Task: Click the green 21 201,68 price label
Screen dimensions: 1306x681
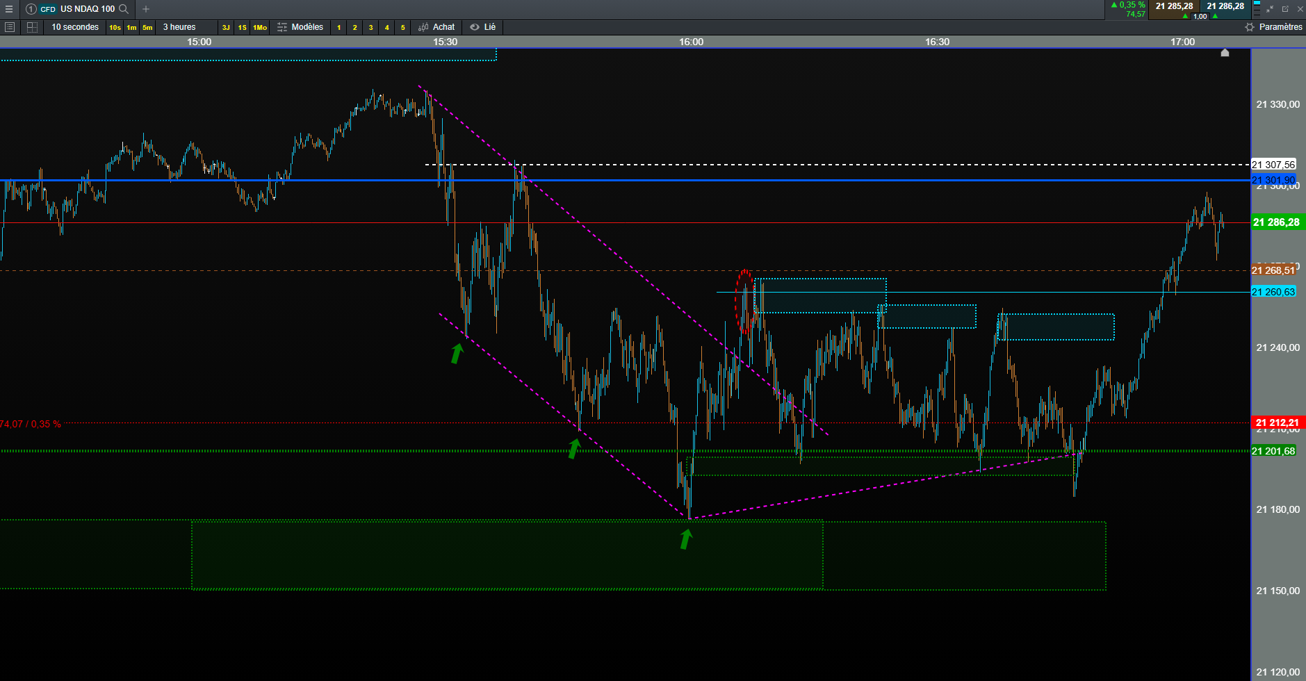Action: pos(1273,451)
